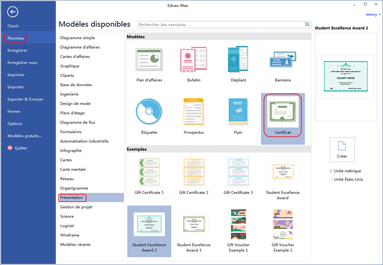Select Infographie category
The height and width of the screenshot is (265, 383).
point(71,151)
